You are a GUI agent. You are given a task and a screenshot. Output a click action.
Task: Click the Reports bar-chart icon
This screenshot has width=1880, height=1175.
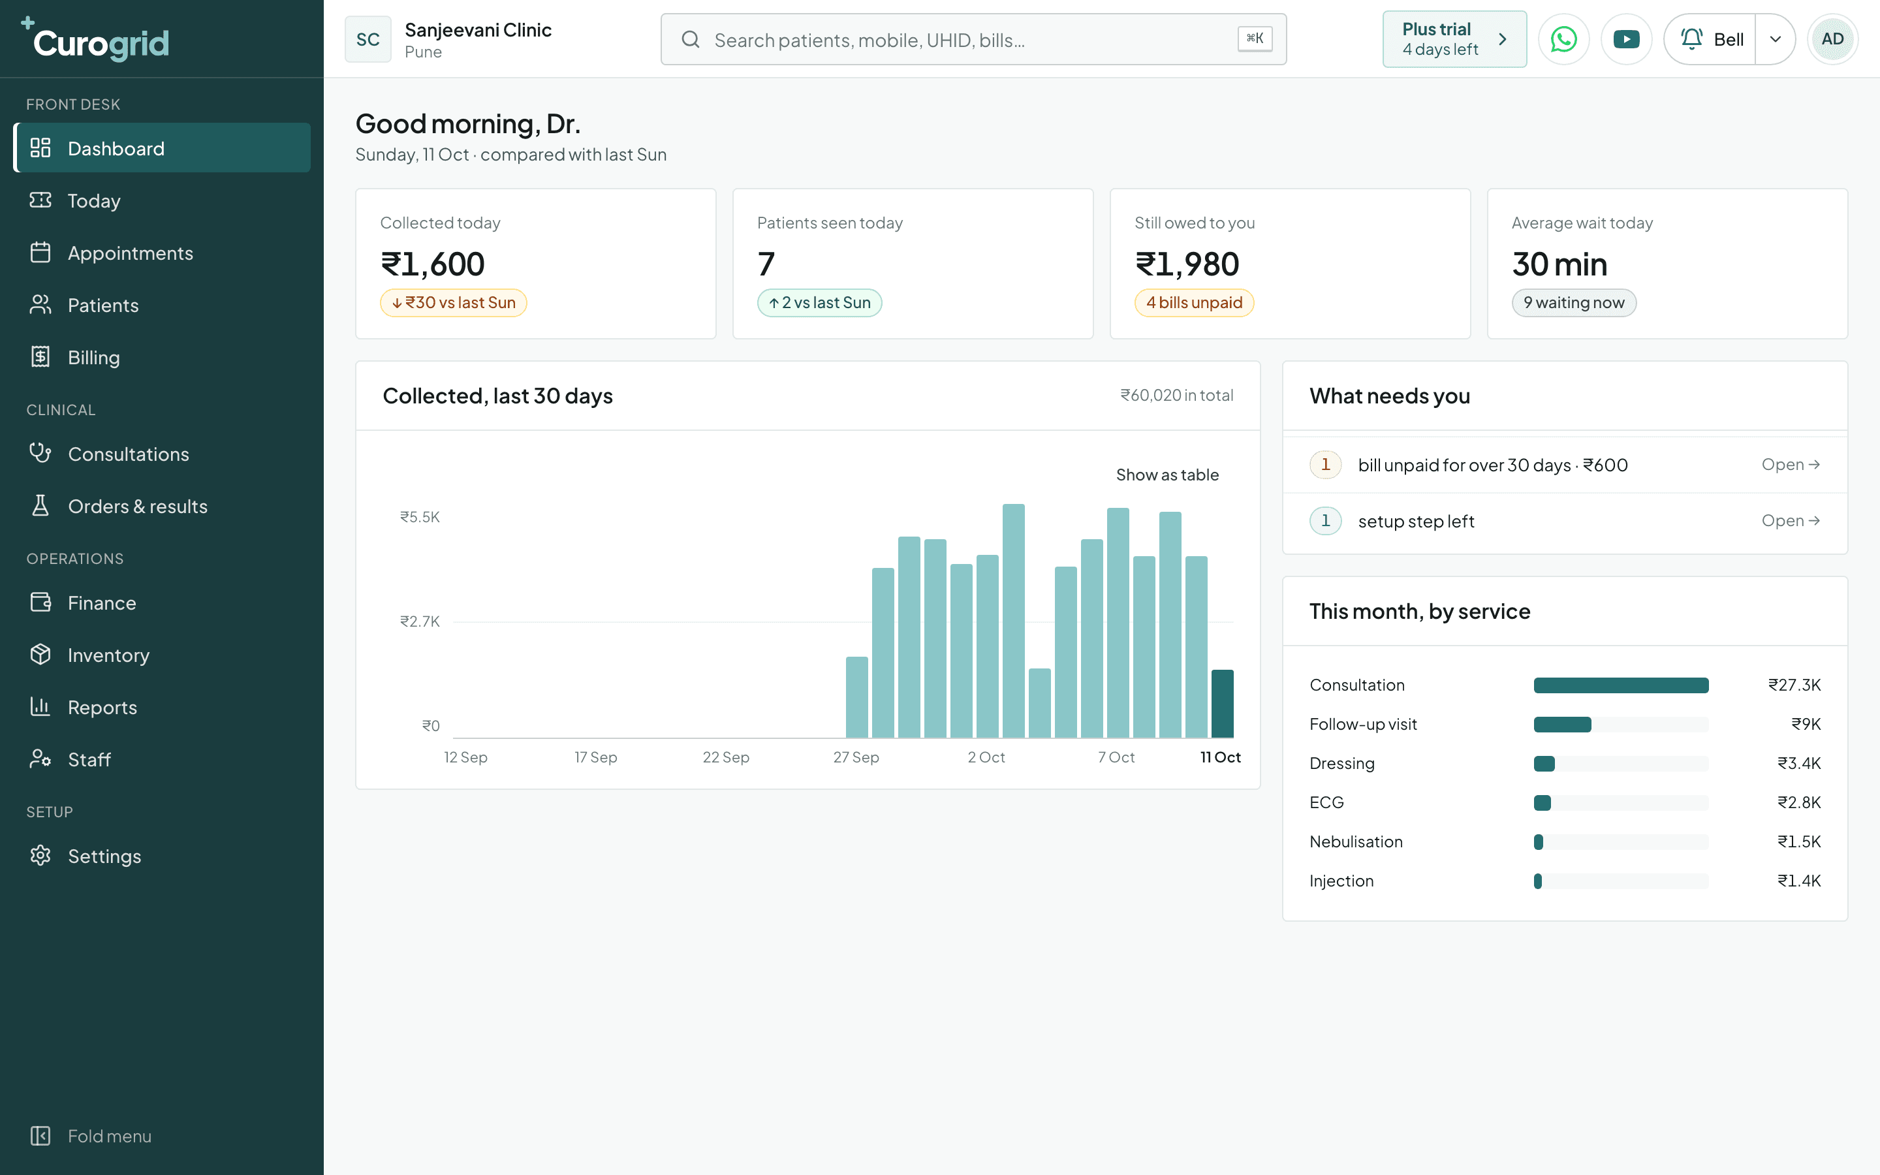coord(40,706)
